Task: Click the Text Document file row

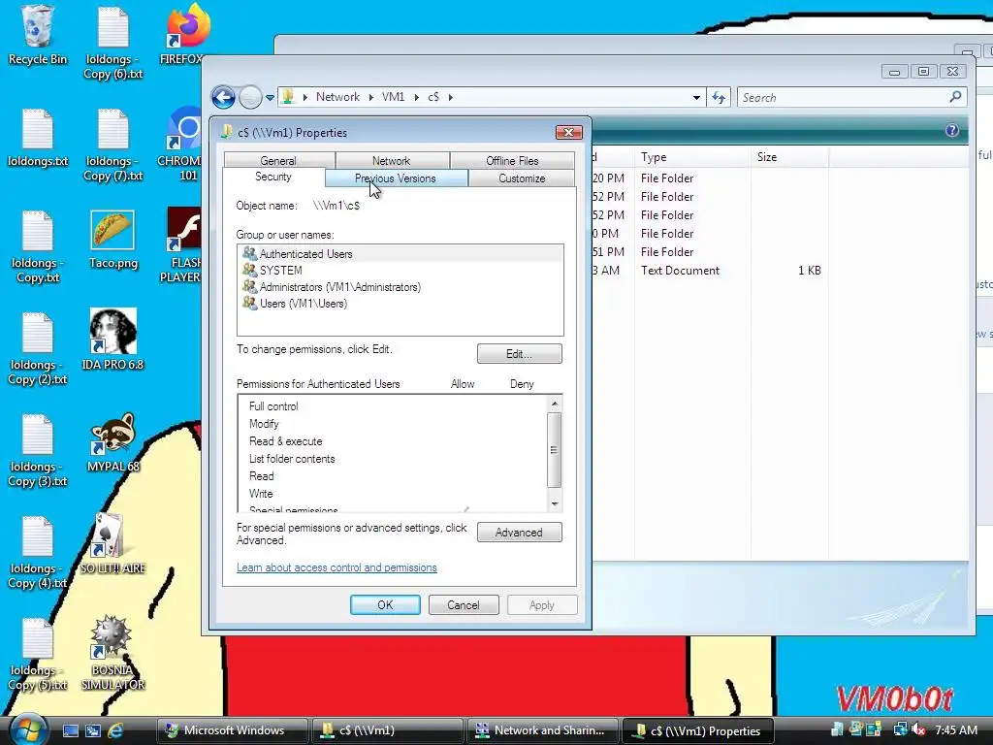Action: [x=709, y=271]
